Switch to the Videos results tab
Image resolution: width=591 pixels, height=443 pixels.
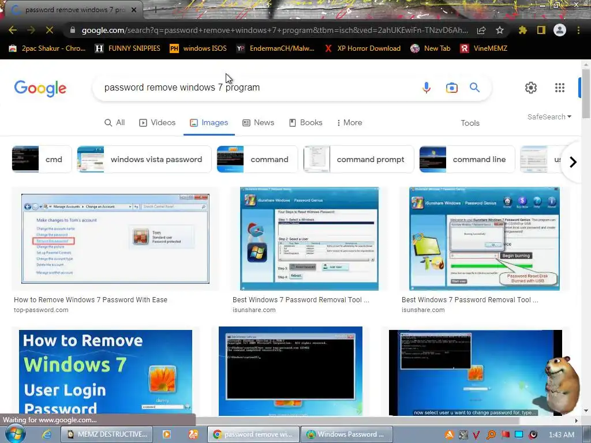tap(157, 122)
